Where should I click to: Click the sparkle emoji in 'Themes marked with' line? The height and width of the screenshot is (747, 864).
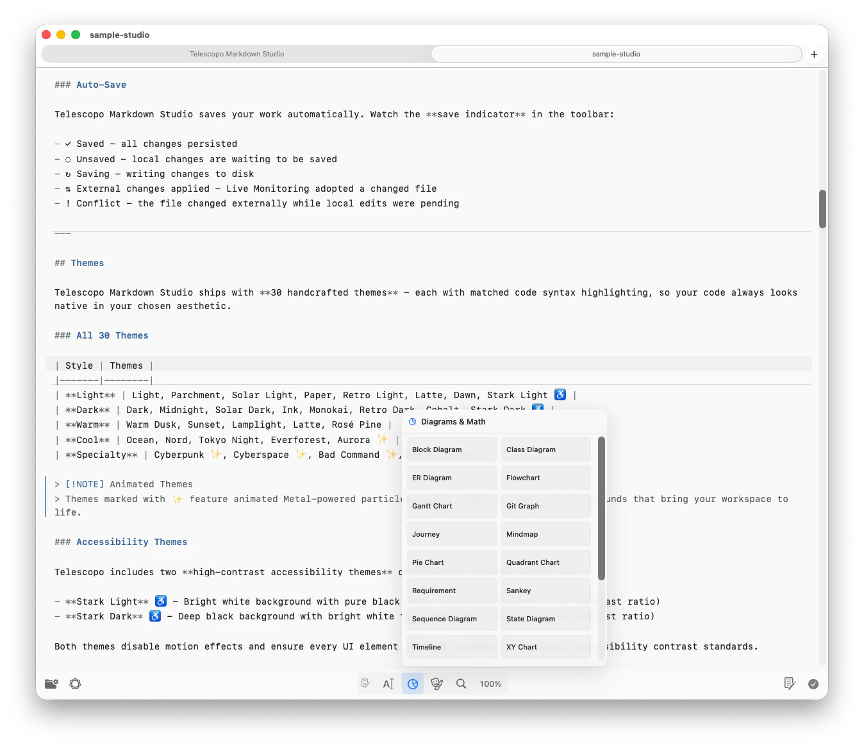178,498
